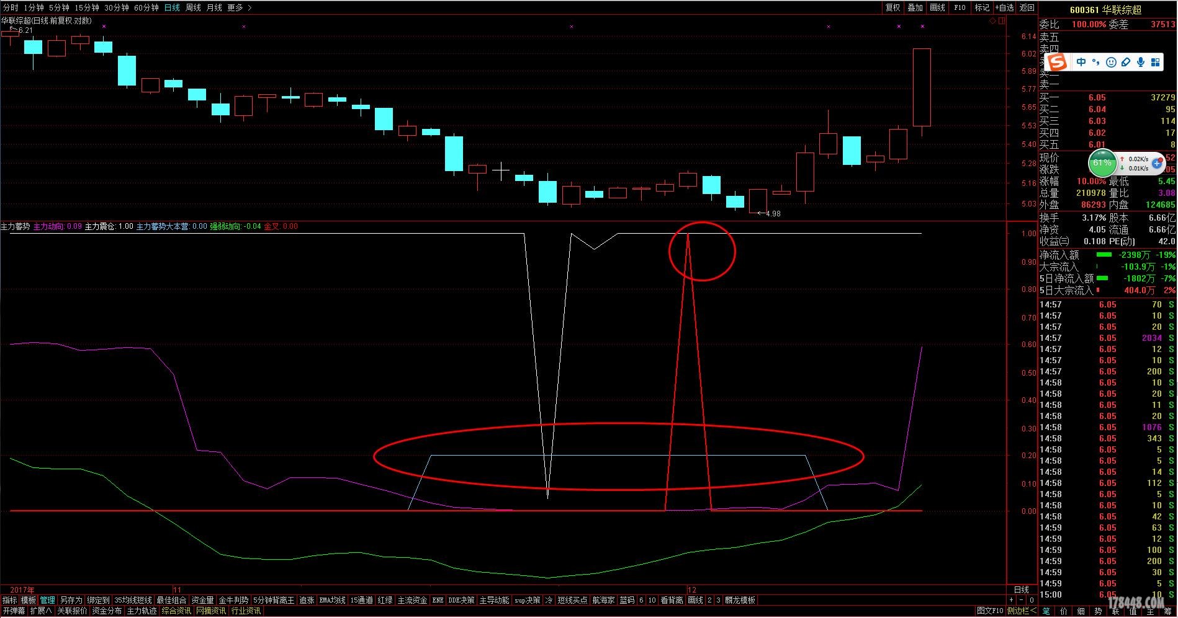This screenshot has width=1178, height=618.
Task: Reset chart zoom with the 0 button
Action: pyautogui.click(x=1031, y=600)
